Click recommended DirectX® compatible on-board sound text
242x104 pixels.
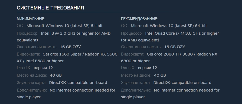click(x=182, y=83)
